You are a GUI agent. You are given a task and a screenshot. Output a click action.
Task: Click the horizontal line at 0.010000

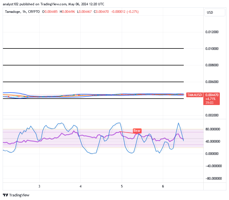pyautogui.click(x=93, y=48)
